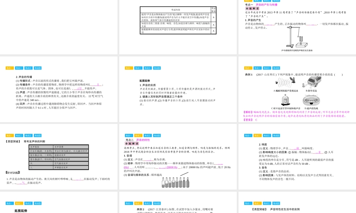
Task: Select 考点二 tab on 声音特性在生活中的实例 slide
Action: [257, 203]
